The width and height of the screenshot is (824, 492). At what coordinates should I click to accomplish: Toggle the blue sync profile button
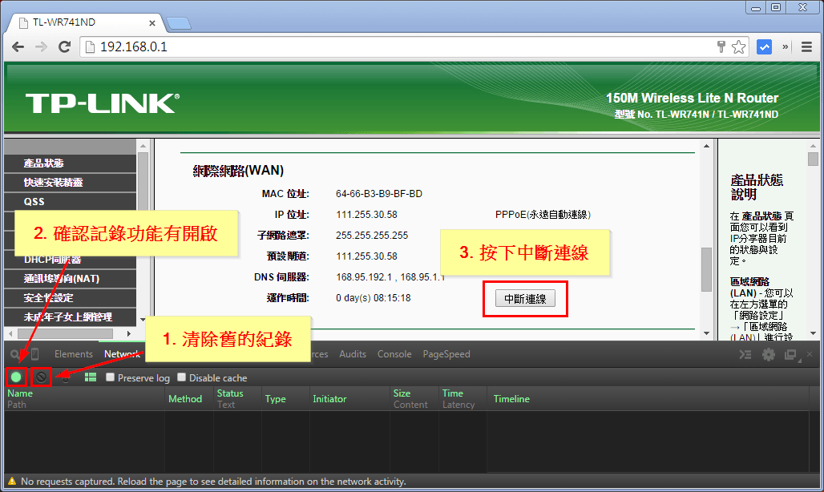coord(764,46)
